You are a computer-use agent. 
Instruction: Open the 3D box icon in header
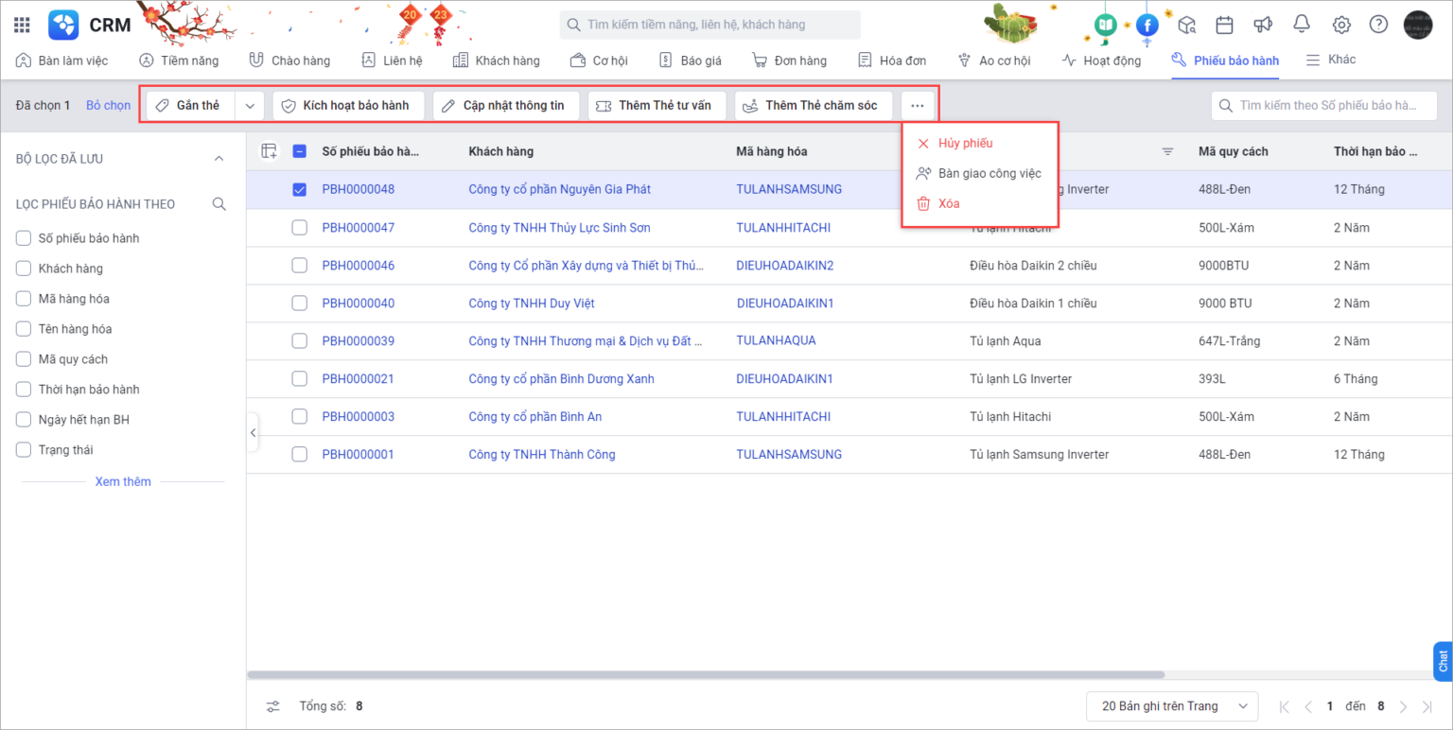[1186, 26]
